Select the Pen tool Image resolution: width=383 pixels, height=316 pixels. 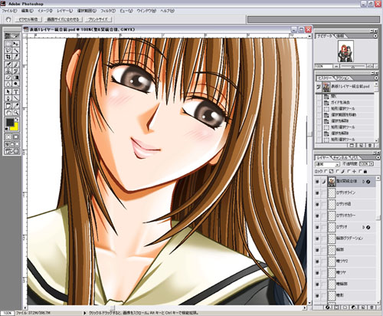(8, 98)
